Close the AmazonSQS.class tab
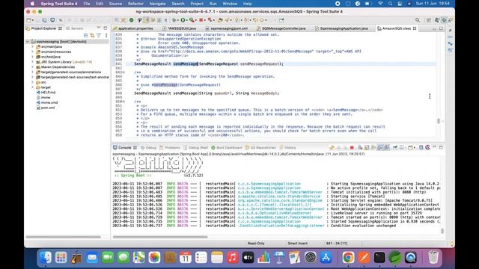Image resolution: width=479 pixels, height=269 pixels. click(x=415, y=28)
